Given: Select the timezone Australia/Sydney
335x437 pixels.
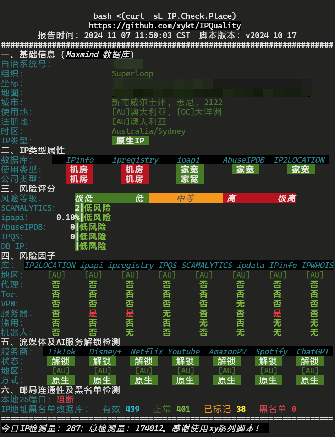Looking at the screenshot, I should click(x=149, y=131).
